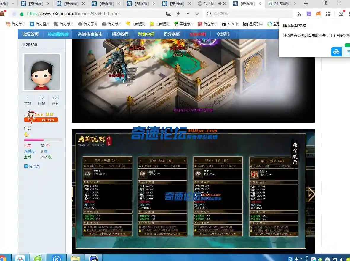Open the three-dots more options in address bar
The width and height of the screenshot is (350, 261).
pos(188,14)
